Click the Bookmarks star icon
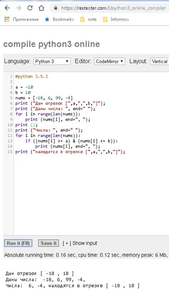 point(47,19)
